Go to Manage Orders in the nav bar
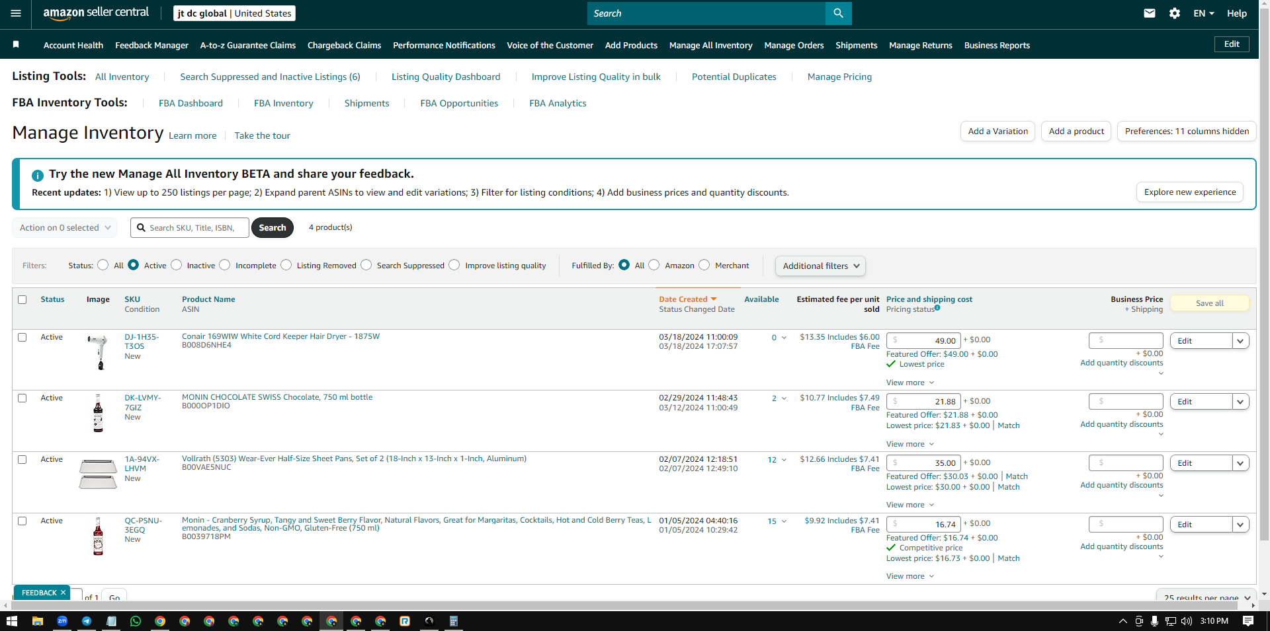 794,45
